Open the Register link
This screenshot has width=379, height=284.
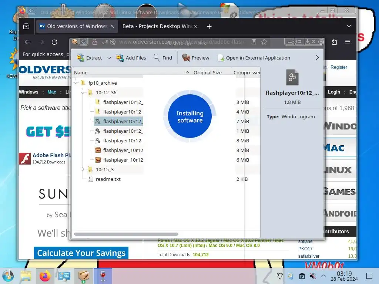pyautogui.click(x=339, y=67)
